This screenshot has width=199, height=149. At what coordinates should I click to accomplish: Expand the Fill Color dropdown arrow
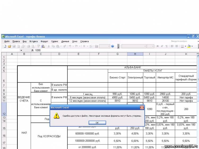192,46
